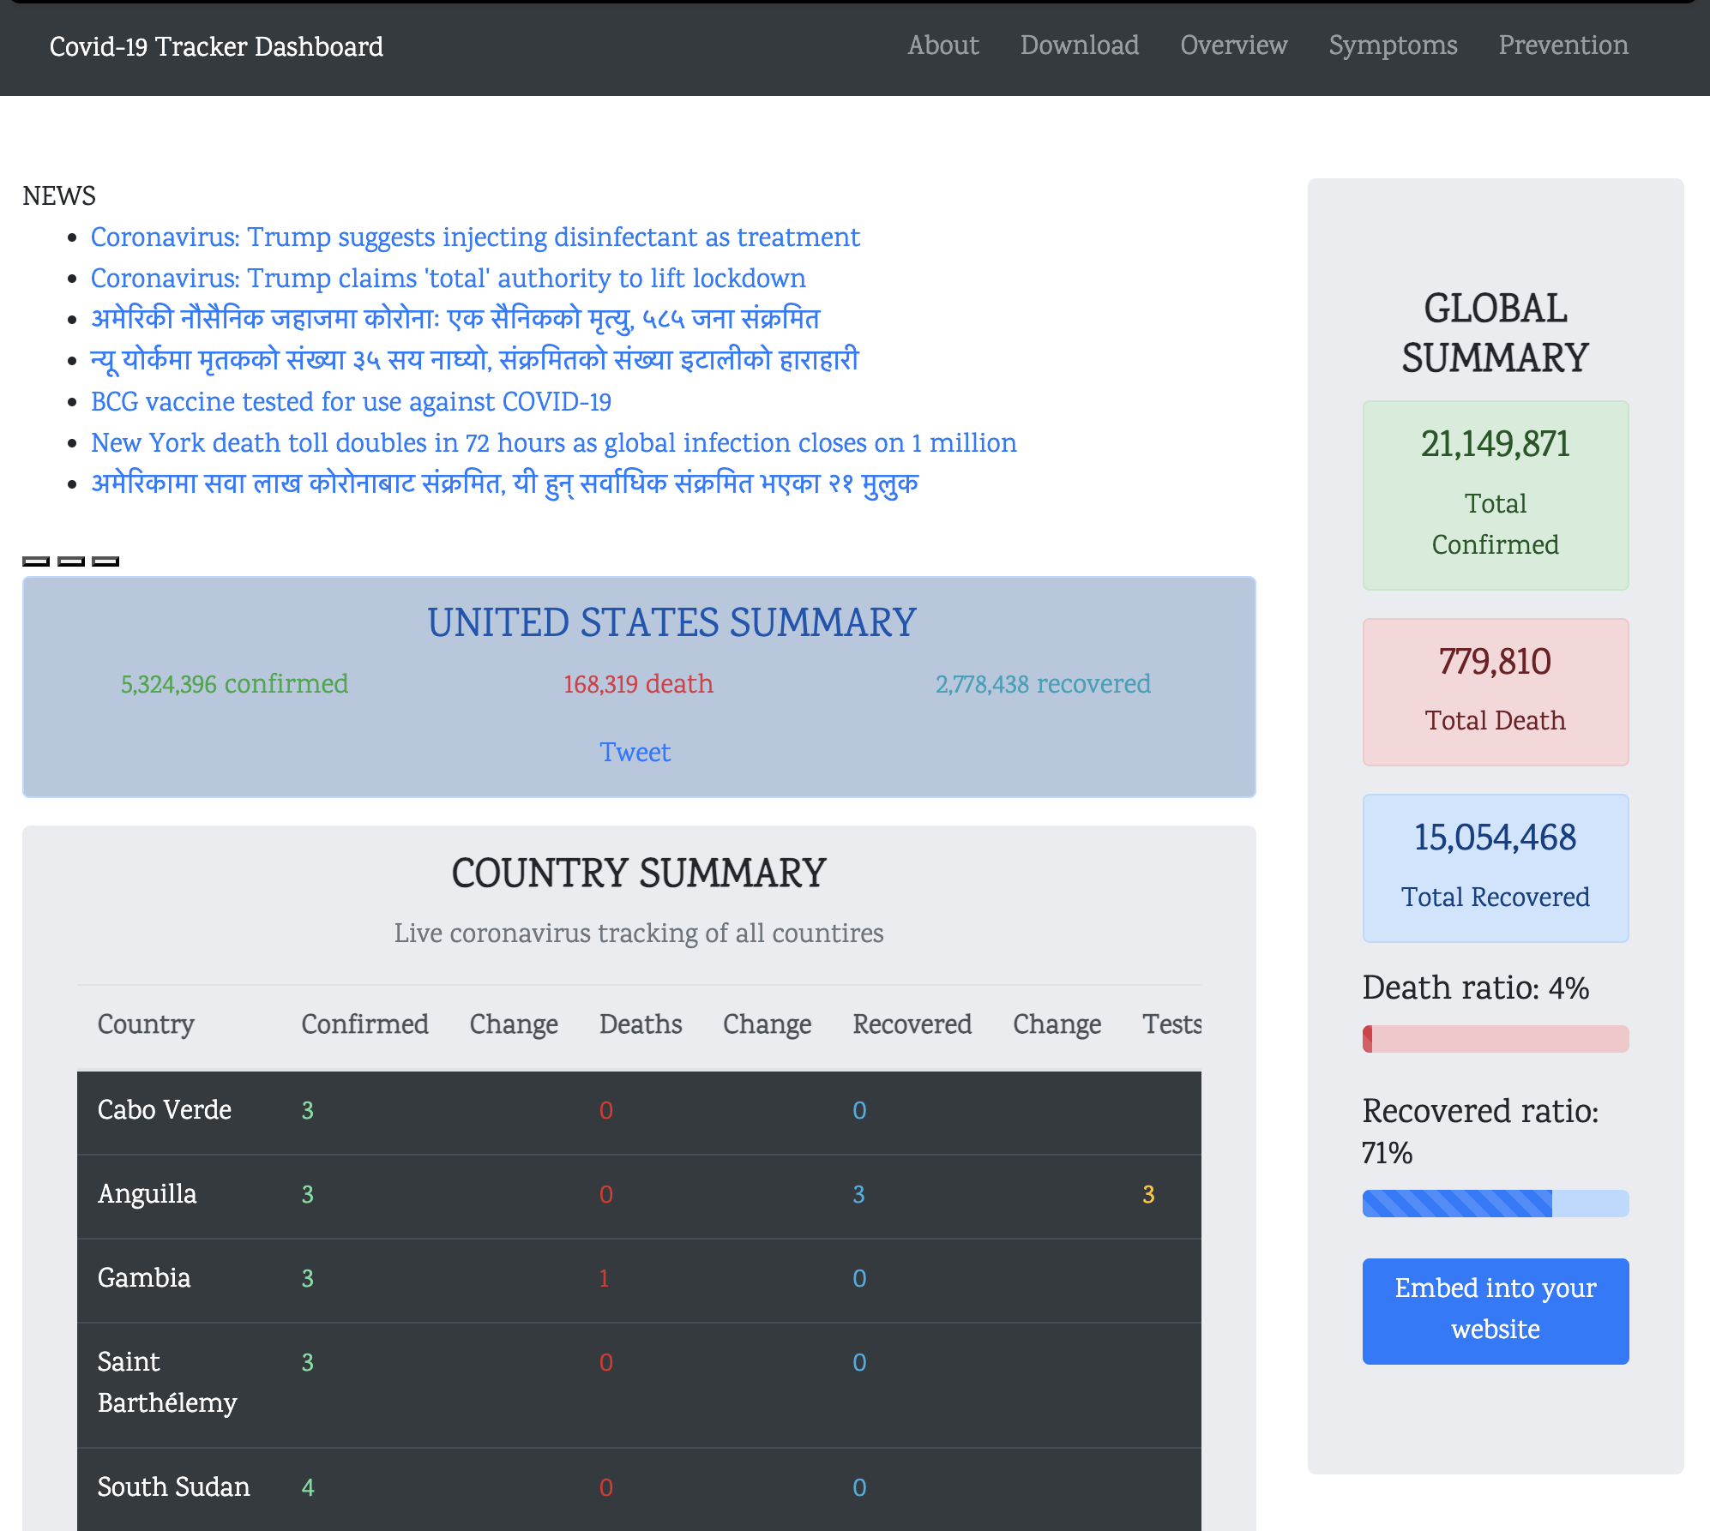Select the Cabo Verde row name
The height and width of the screenshot is (1531, 1710).
click(x=165, y=1110)
